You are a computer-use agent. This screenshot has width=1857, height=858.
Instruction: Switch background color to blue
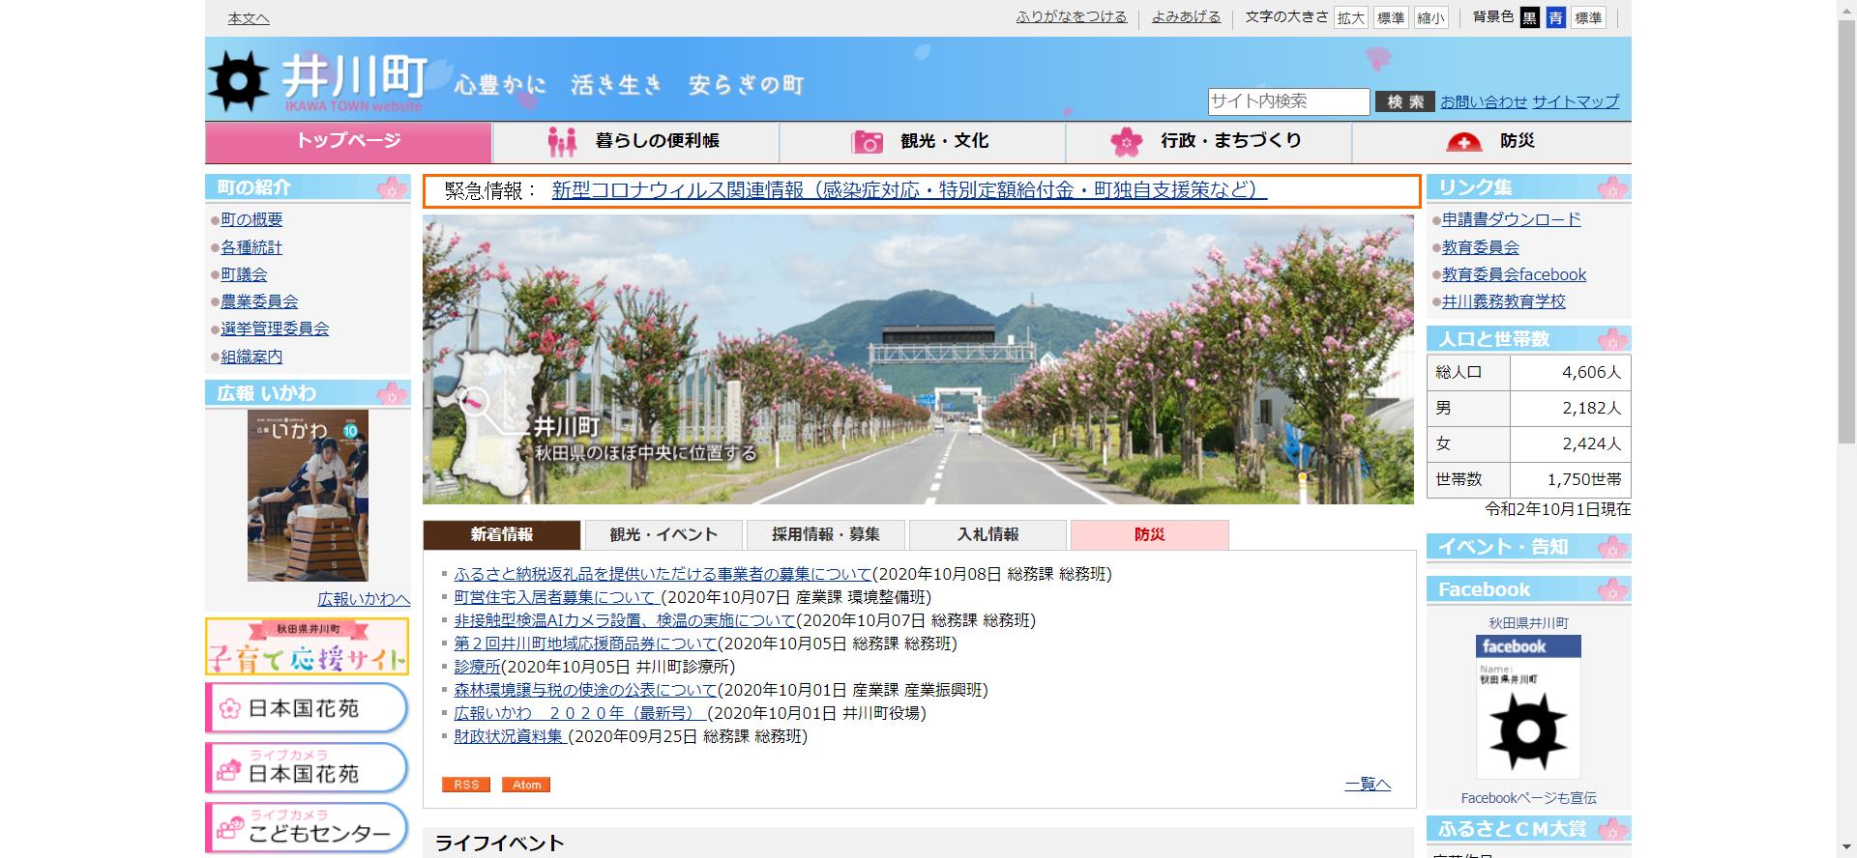(1555, 18)
